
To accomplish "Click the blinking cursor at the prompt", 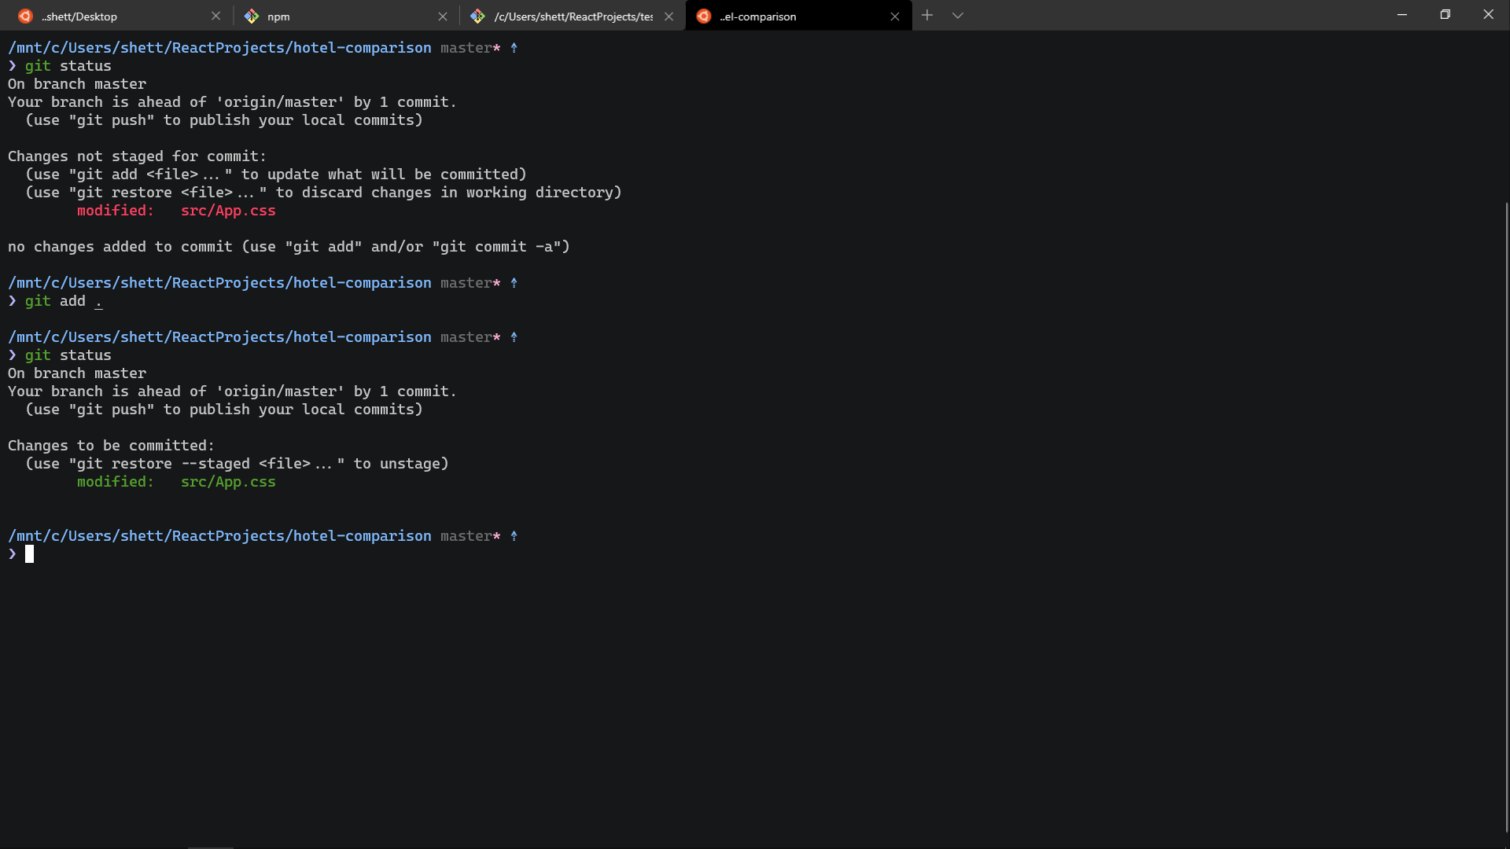I will click(x=29, y=554).
